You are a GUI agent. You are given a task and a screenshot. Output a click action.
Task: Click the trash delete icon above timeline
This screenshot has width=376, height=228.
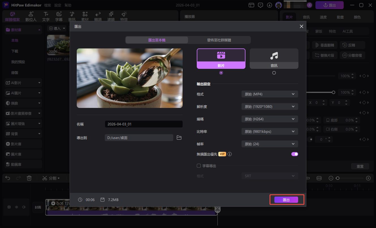[x=29, y=178]
